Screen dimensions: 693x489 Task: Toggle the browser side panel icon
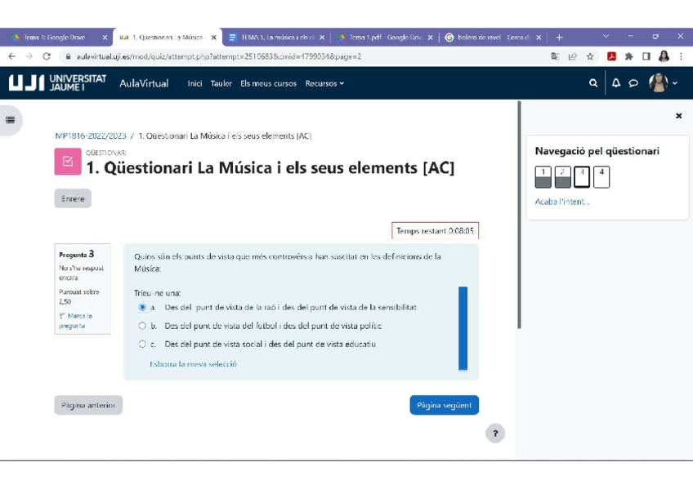[x=646, y=56]
